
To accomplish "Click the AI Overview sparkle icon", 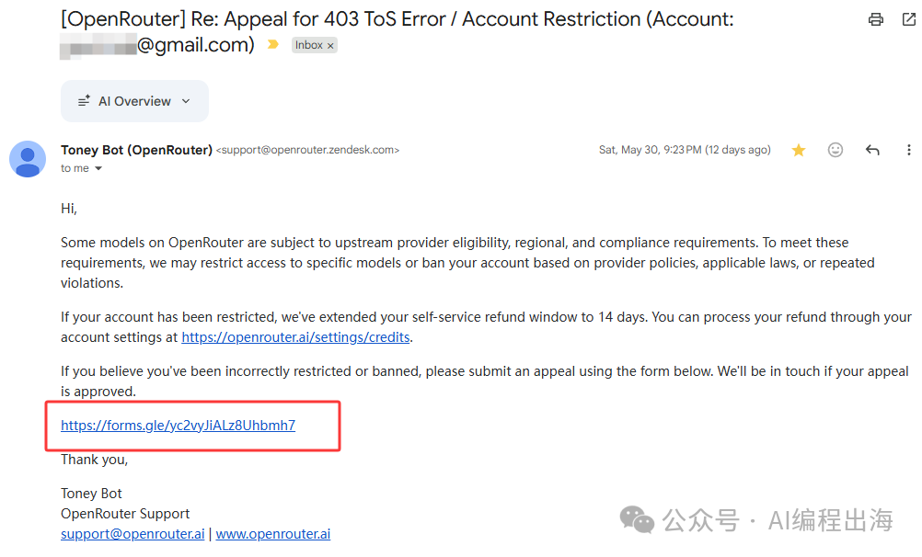I will pos(84,101).
